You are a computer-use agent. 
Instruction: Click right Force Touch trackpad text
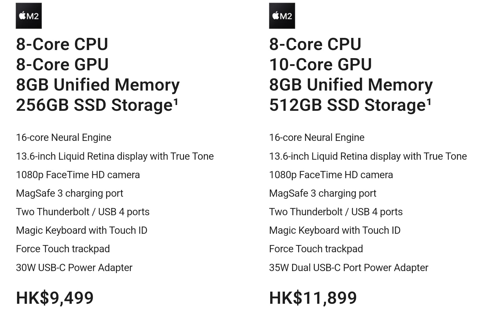click(316, 249)
